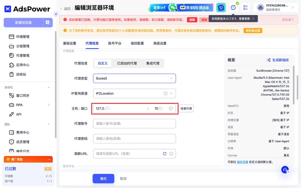Click the 代理账号 input field
301x188 pixels.
(x=134, y=124)
